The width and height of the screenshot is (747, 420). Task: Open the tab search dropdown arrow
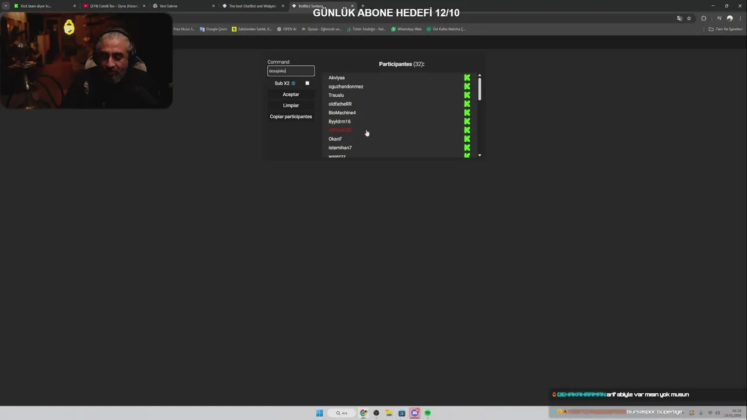point(6,6)
